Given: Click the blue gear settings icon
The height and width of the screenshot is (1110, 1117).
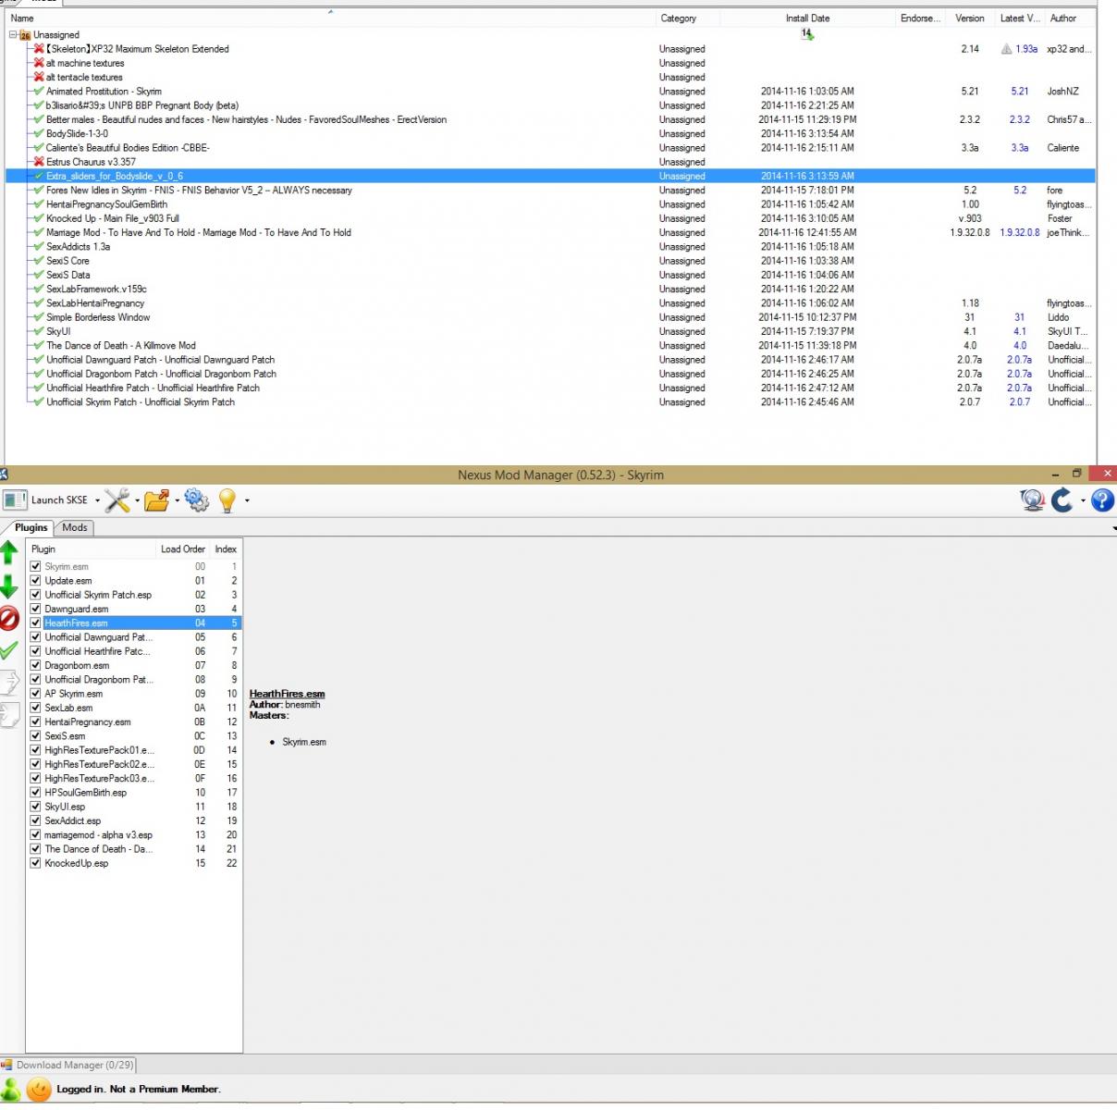Looking at the screenshot, I should [x=196, y=500].
